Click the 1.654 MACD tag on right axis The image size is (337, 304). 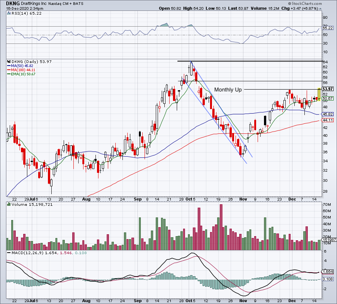328,271
